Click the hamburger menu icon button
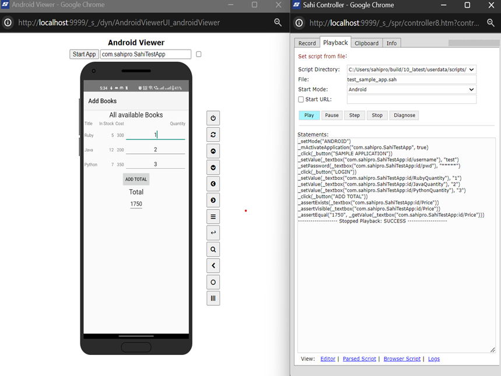This screenshot has width=501, height=376. coord(213,217)
